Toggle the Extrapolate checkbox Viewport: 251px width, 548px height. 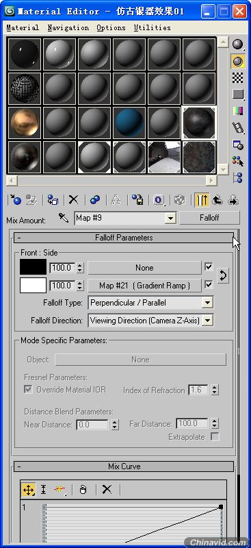click(215, 437)
